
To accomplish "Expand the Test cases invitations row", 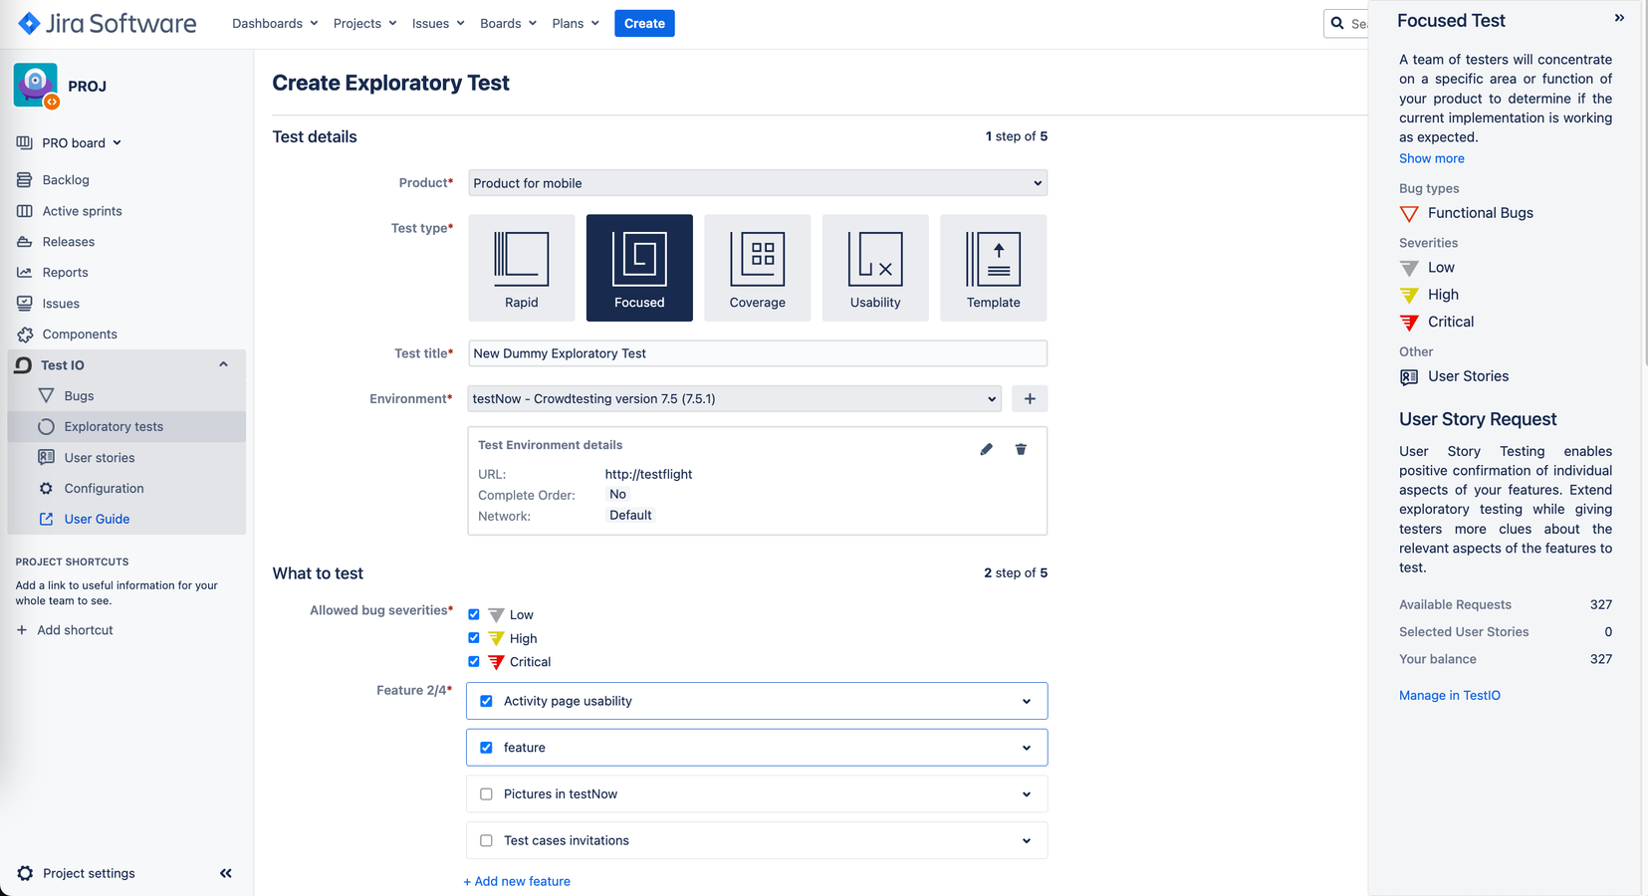I will 1027,840.
